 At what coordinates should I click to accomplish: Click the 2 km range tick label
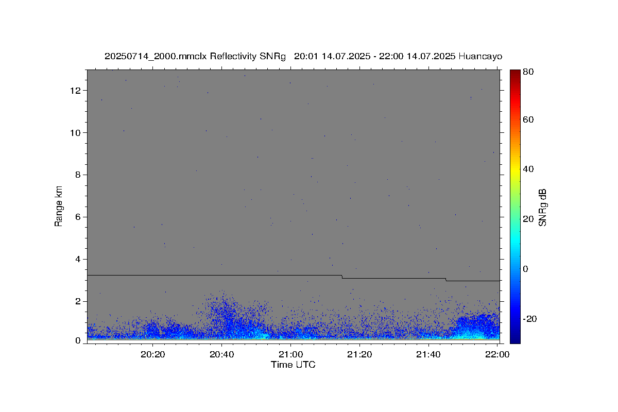[79, 302]
